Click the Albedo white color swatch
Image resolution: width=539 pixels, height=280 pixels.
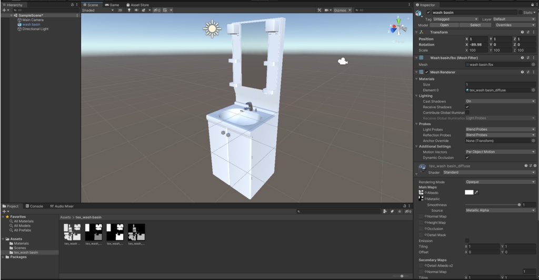point(469,192)
